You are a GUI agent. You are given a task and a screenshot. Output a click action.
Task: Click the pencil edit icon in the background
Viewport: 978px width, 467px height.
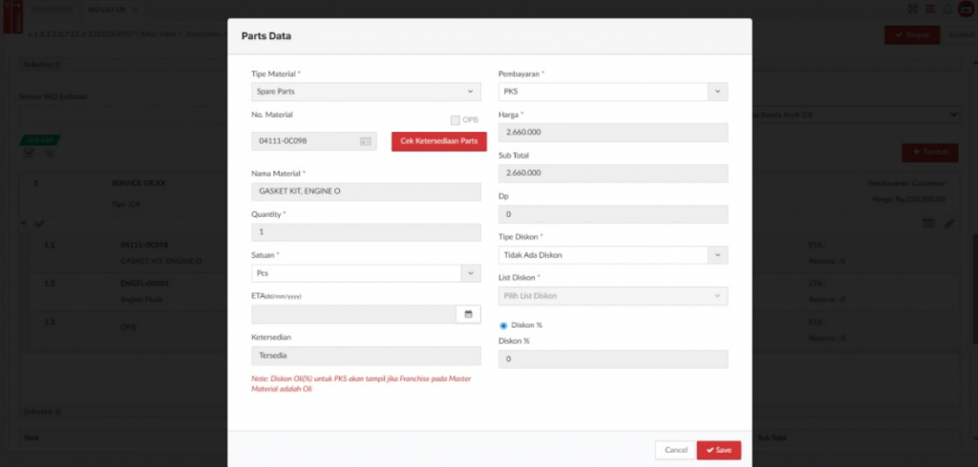point(949,223)
